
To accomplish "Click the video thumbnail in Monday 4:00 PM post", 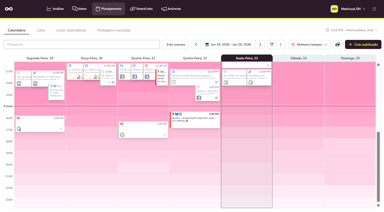I will 19,129.
